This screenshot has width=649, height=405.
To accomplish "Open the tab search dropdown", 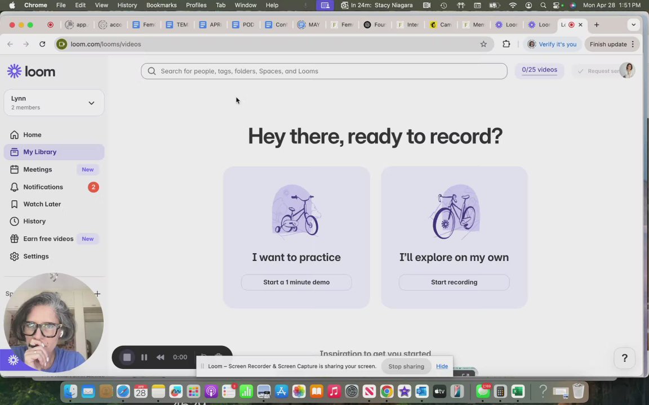I will coord(633,25).
